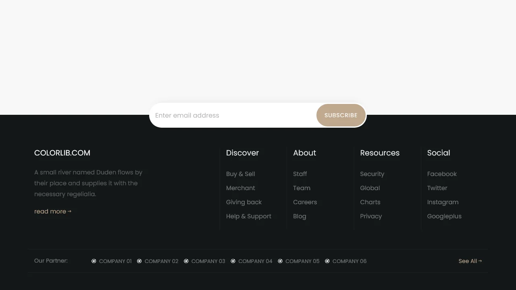Open the See All partners link
This screenshot has height=290, width=516.
[x=467, y=261]
